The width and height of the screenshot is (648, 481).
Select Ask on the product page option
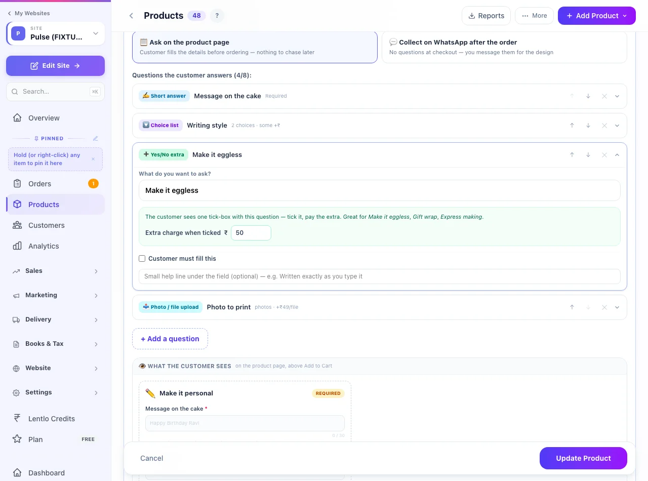click(x=255, y=47)
